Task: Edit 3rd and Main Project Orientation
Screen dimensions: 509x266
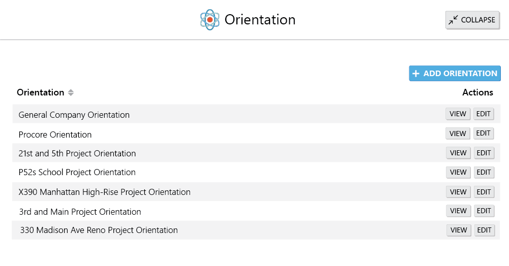Action: pyautogui.click(x=484, y=211)
